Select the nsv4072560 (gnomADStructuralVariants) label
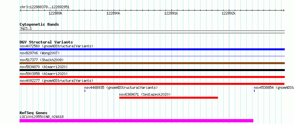 pyautogui.click(x=56, y=46)
